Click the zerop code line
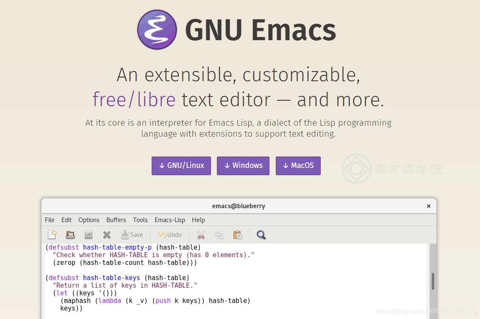480x319 pixels. click(x=125, y=262)
